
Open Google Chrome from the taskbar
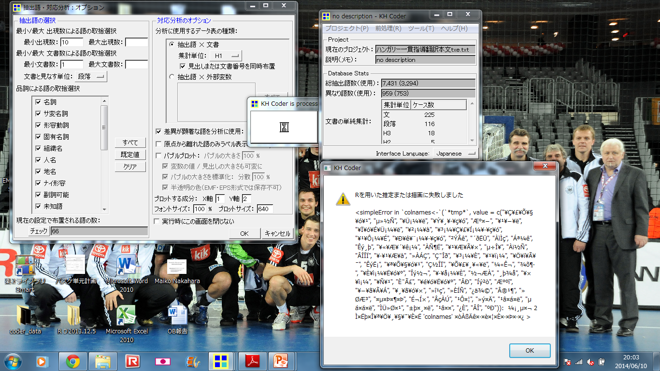pos(73,361)
